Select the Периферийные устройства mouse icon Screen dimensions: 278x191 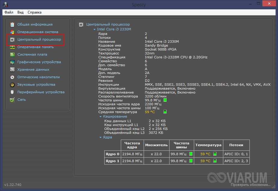click(x=12, y=92)
